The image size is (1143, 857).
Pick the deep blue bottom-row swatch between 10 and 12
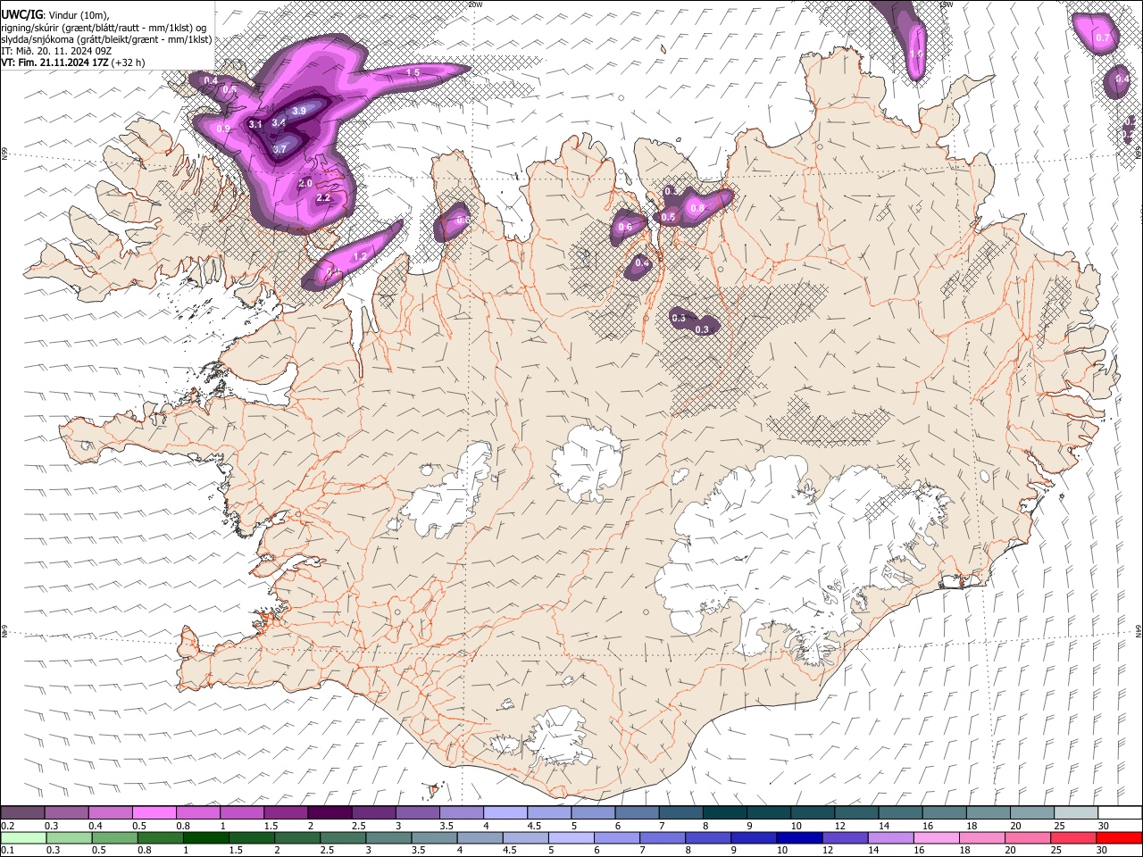point(797,837)
